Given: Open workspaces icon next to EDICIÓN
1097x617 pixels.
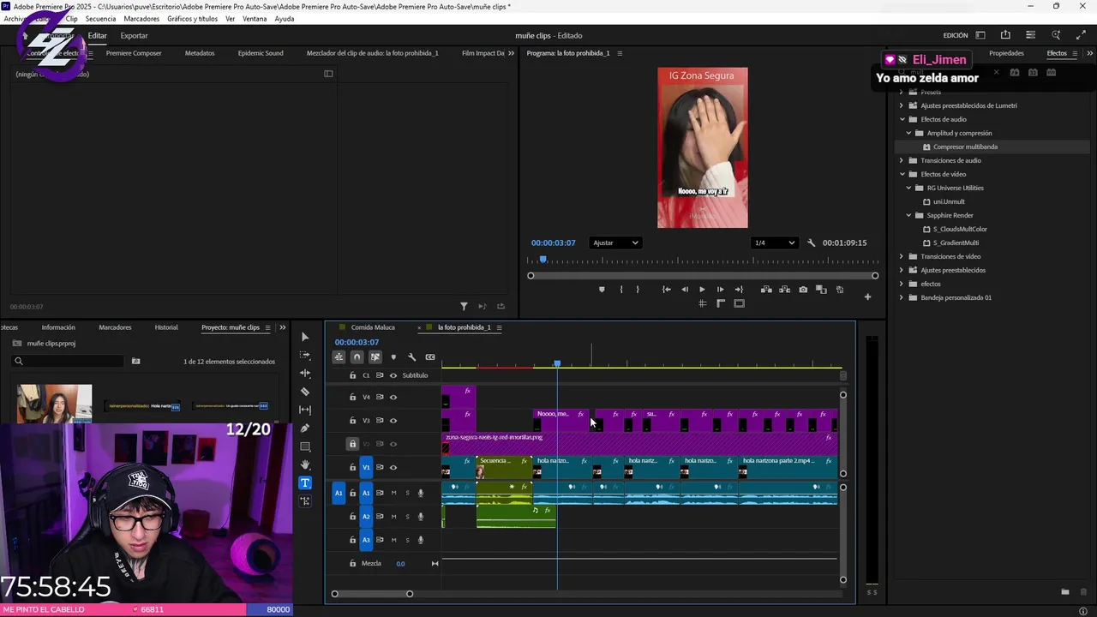Looking at the screenshot, I should (980, 35).
